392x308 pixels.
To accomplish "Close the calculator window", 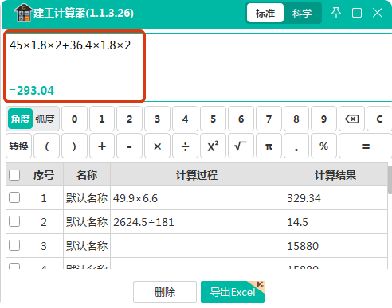I will pos(377,13).
